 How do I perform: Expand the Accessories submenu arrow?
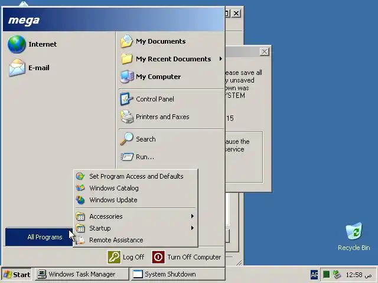pyautogui.click(x=192, y=216)
